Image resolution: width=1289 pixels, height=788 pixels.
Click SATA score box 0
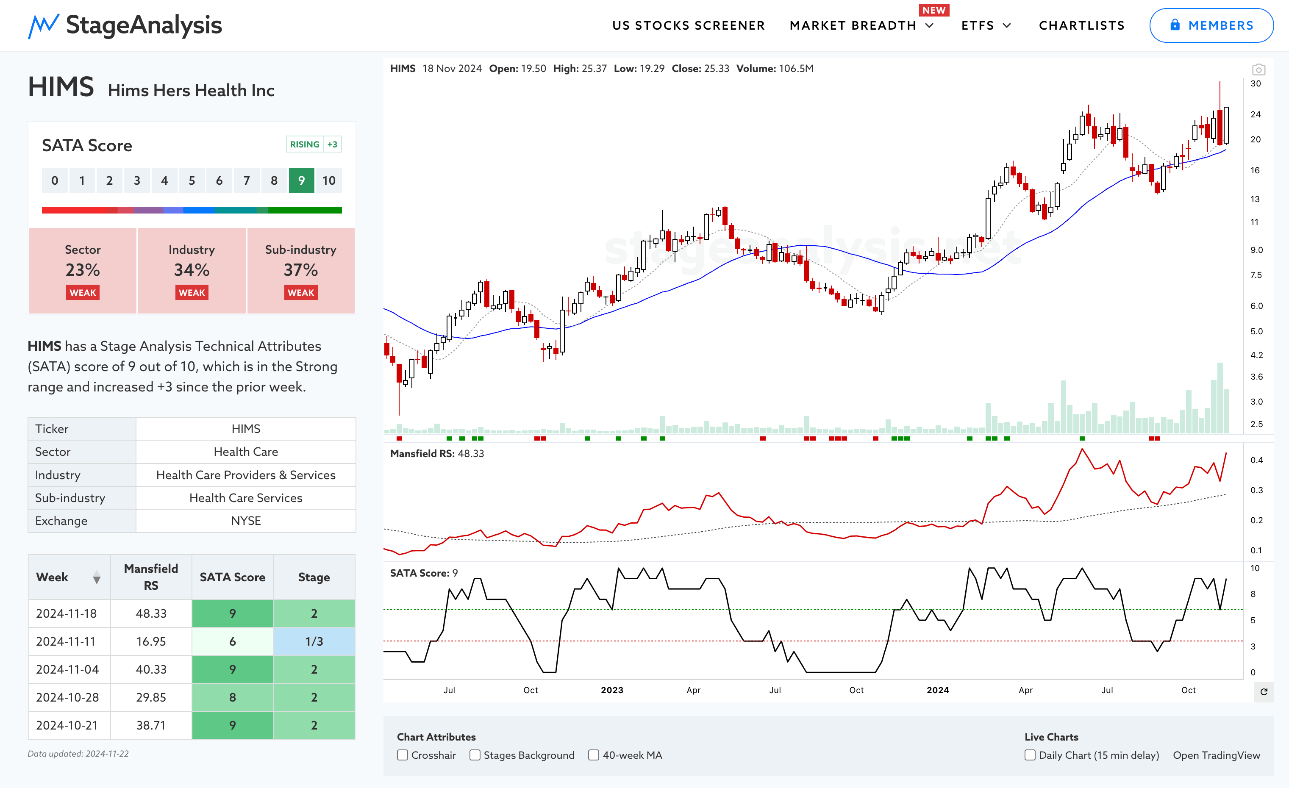click(x=54, y=180)
